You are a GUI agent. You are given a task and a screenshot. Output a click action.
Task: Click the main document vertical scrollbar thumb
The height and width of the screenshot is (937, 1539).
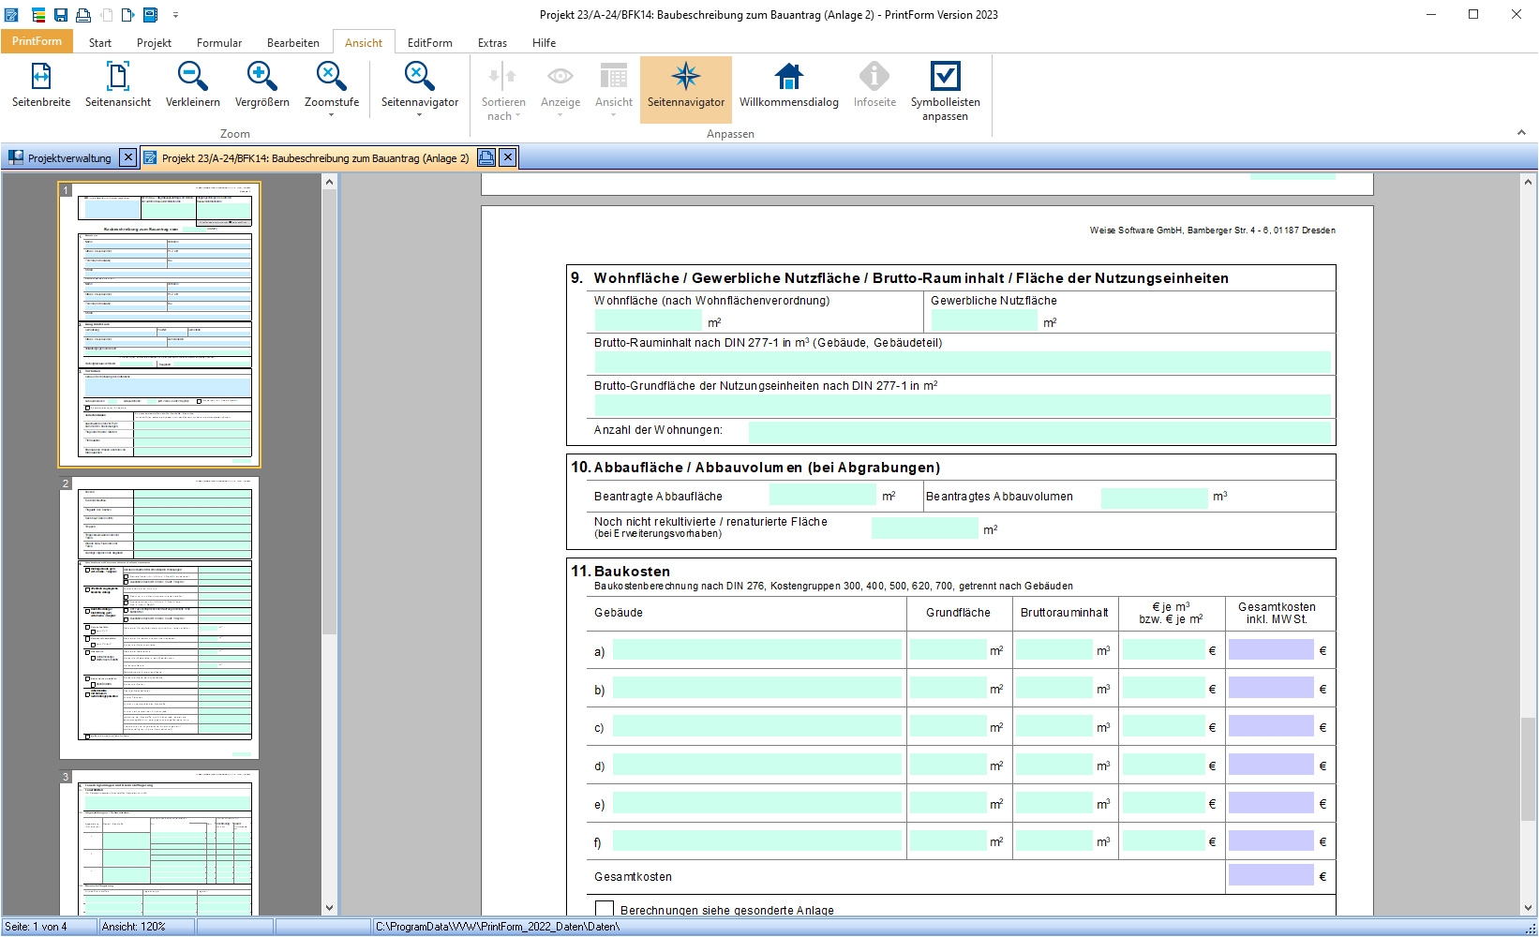(1528, 768)
